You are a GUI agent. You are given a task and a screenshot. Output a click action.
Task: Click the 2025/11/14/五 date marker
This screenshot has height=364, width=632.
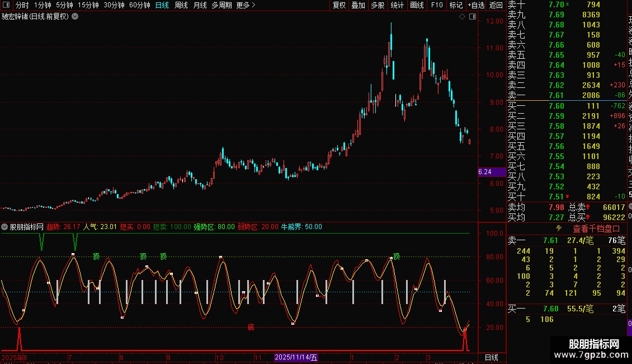click(x=296, y=357)
